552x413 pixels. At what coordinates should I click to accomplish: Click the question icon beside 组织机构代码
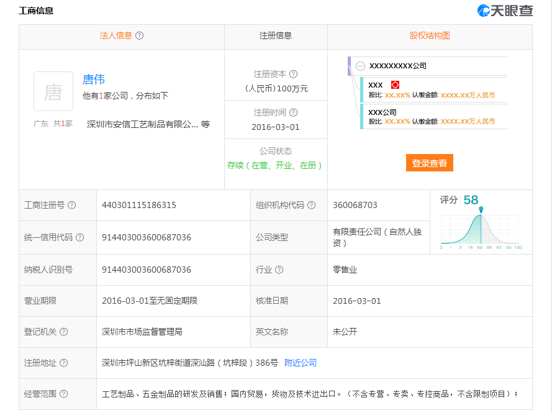(312, 205)
